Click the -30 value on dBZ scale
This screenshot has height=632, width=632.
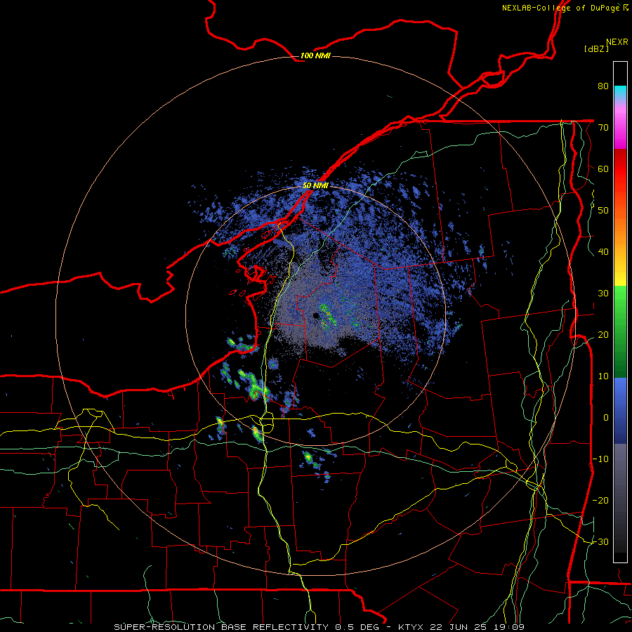point(600,541)
